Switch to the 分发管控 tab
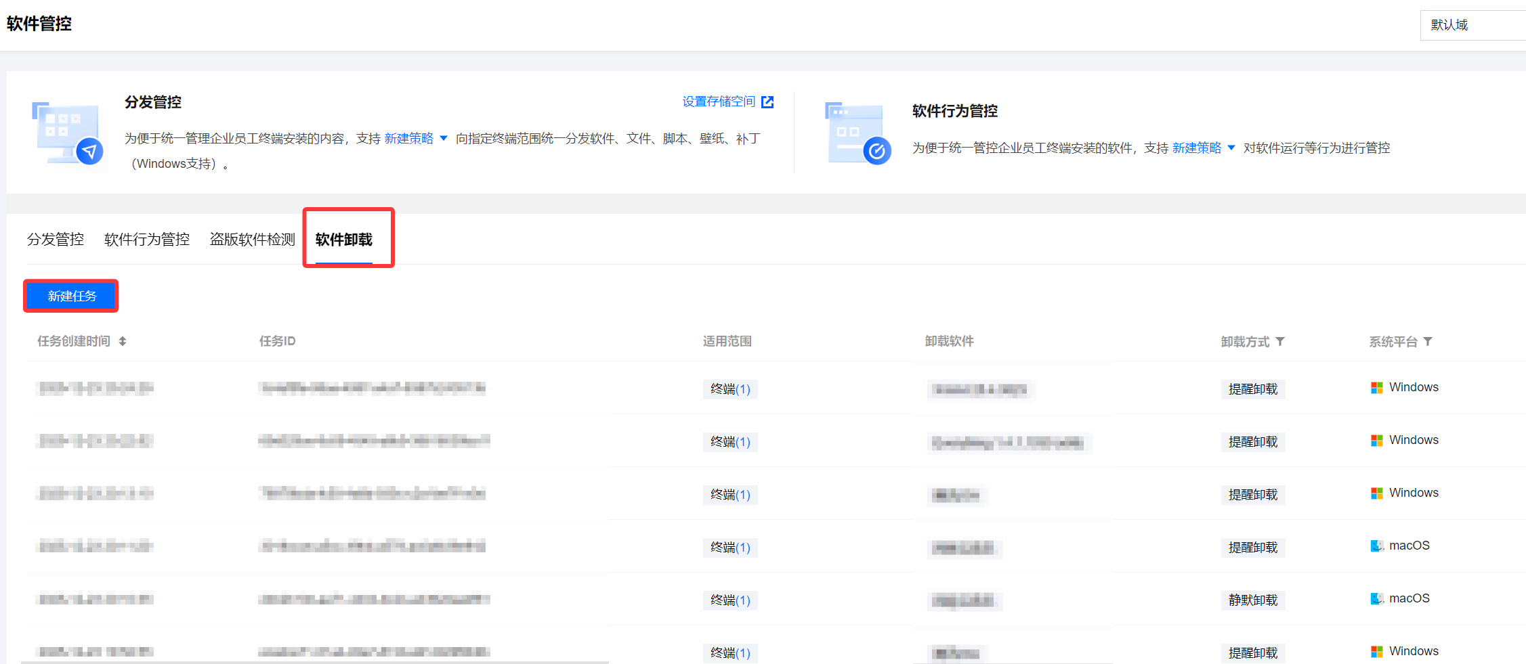Viewport: 1526px width, 664px height. pyautogui.click(x=56, y=240)
